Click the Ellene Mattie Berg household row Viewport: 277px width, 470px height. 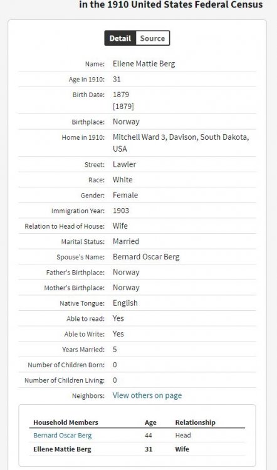coord(137,449)
